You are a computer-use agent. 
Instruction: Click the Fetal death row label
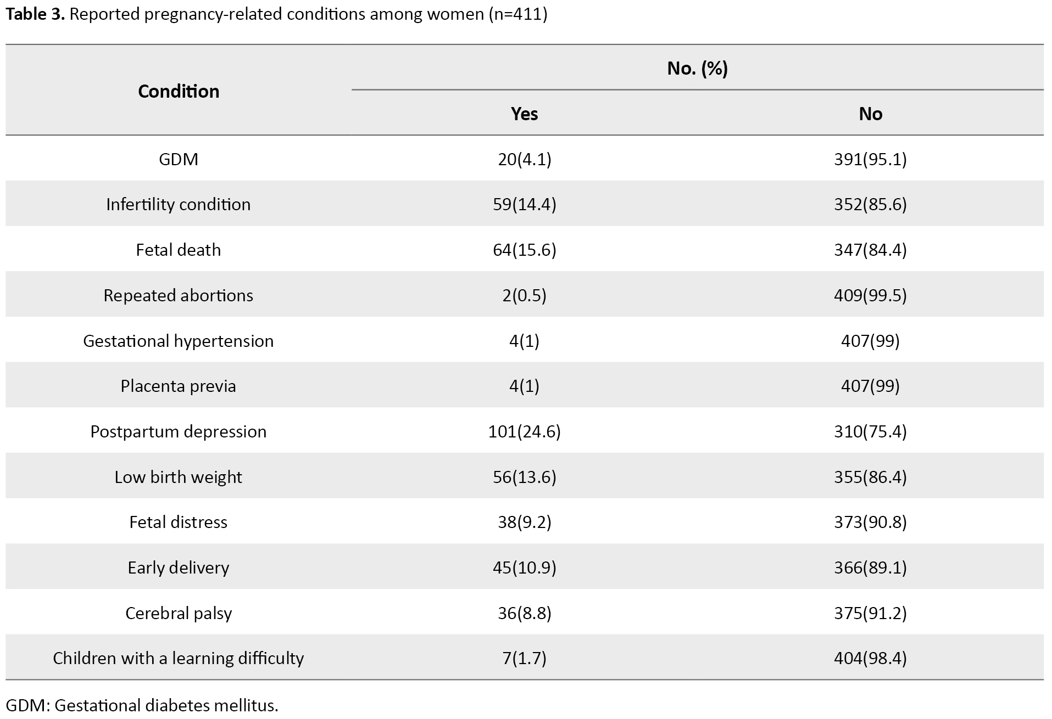tap(179, 250)
